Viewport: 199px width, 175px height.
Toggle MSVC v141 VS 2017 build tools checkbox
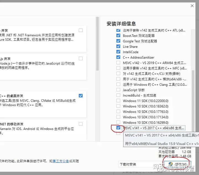[x=118, y=128]
